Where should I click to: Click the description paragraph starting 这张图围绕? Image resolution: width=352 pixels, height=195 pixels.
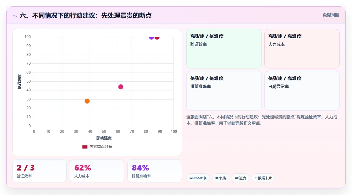tap(262, 120)
